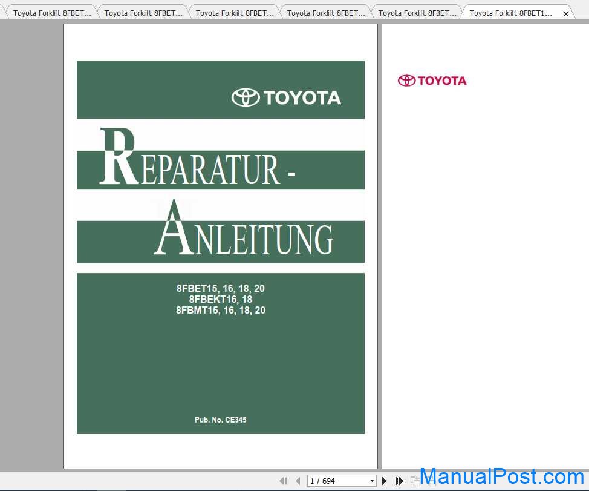Switch to the first Toyota Forklift 8FBET tab
Image resolution: width=589 pixels, height=491 pixels.
(x=52, y=13)
